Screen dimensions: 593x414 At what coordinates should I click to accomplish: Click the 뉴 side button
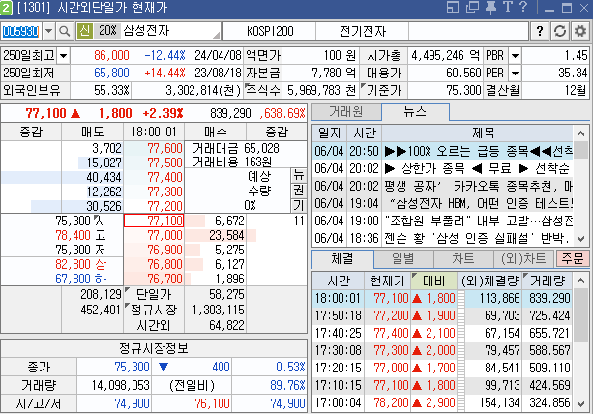point(298,175)
